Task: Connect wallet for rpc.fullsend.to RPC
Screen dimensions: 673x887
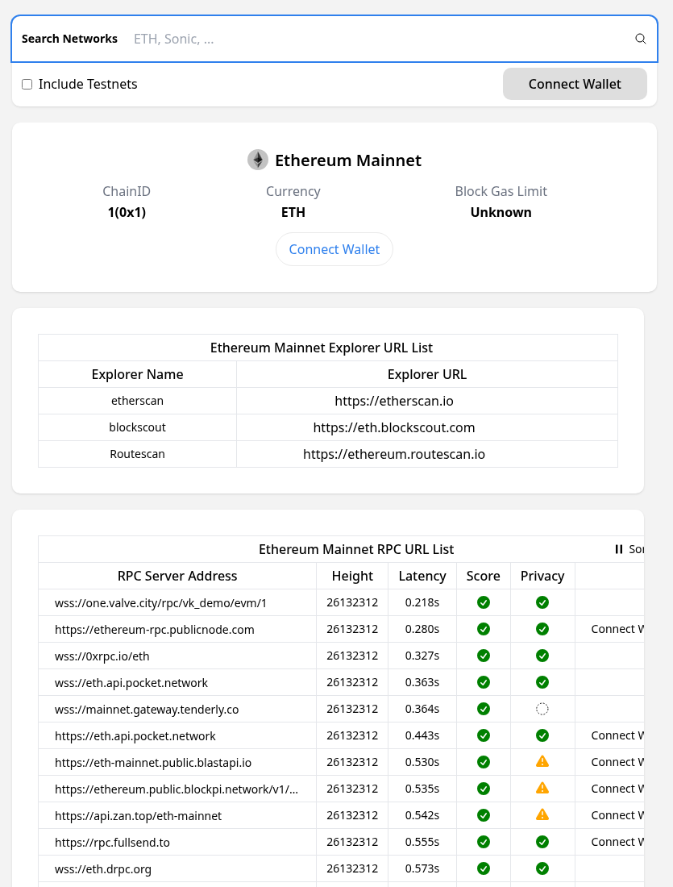Action: [617, 842]
